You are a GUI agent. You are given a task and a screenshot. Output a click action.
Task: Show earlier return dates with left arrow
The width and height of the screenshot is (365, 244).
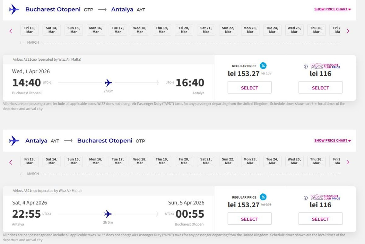[11, 162]
